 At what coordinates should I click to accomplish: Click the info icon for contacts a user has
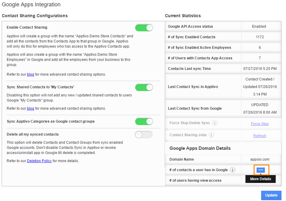[x=232, y=170]
